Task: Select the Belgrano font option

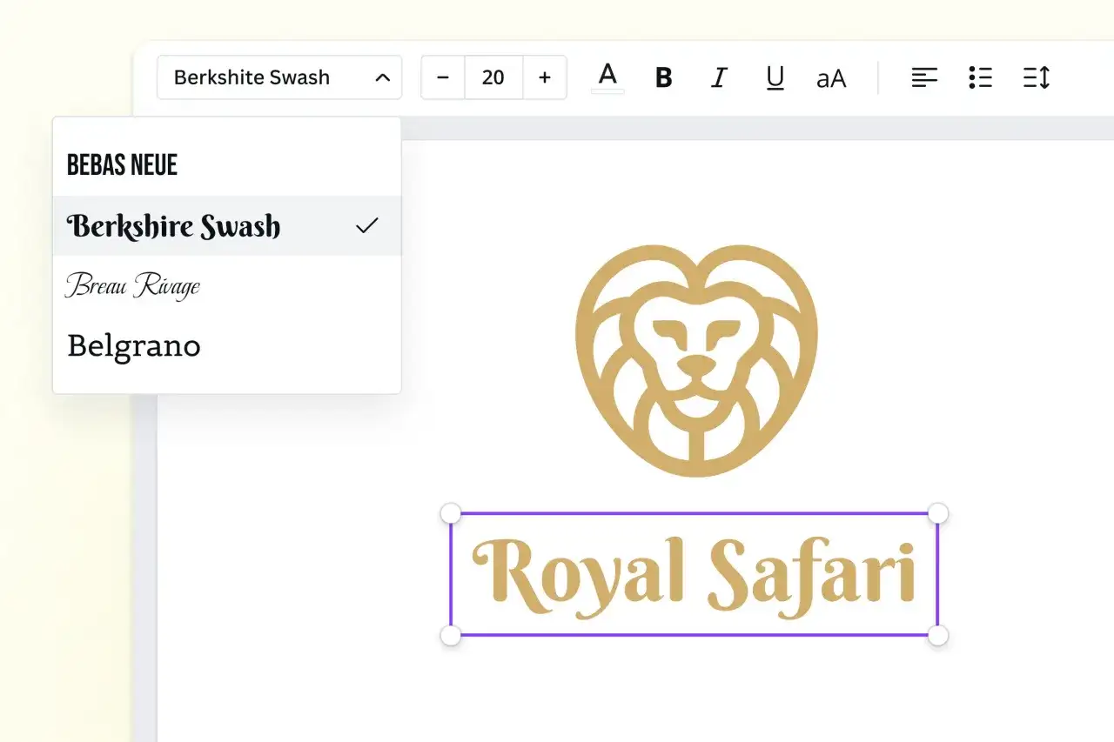Action: [133, 345]
